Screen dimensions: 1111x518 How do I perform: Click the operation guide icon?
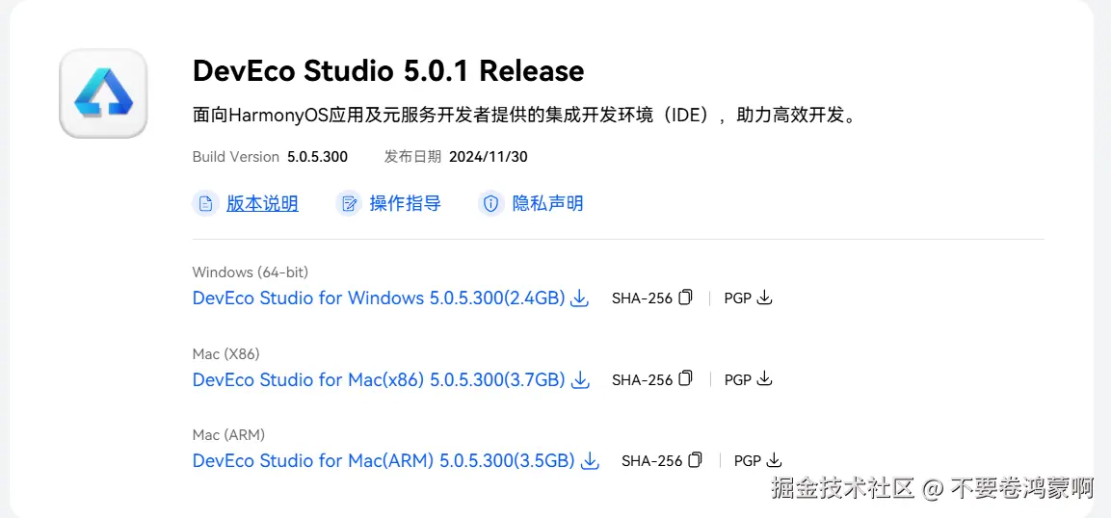[348, 204]
